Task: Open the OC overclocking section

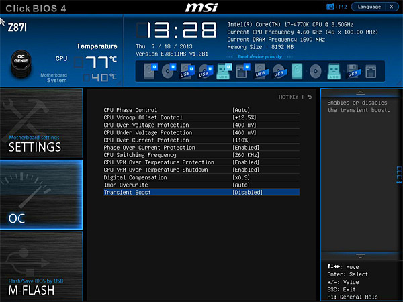Action: [41, 195]
